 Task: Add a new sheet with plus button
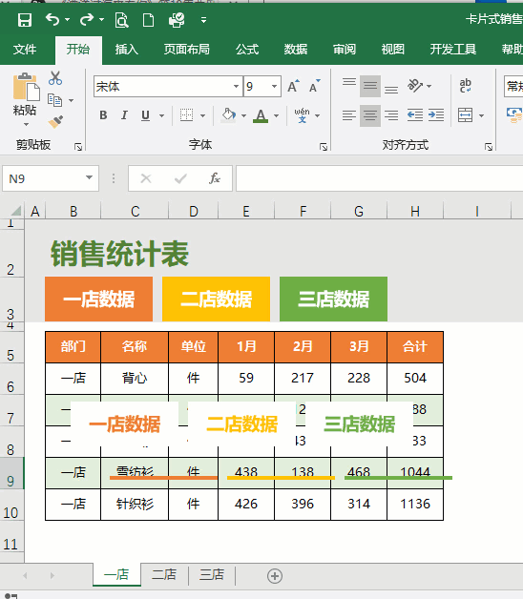coord(275,576)
